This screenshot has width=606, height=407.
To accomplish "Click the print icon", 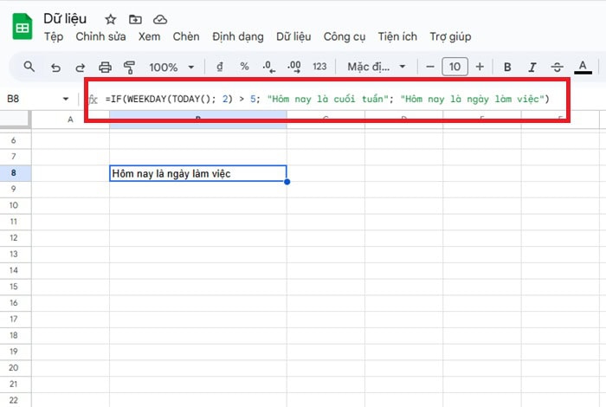I will pyautogui.click(x=106, y=67).
